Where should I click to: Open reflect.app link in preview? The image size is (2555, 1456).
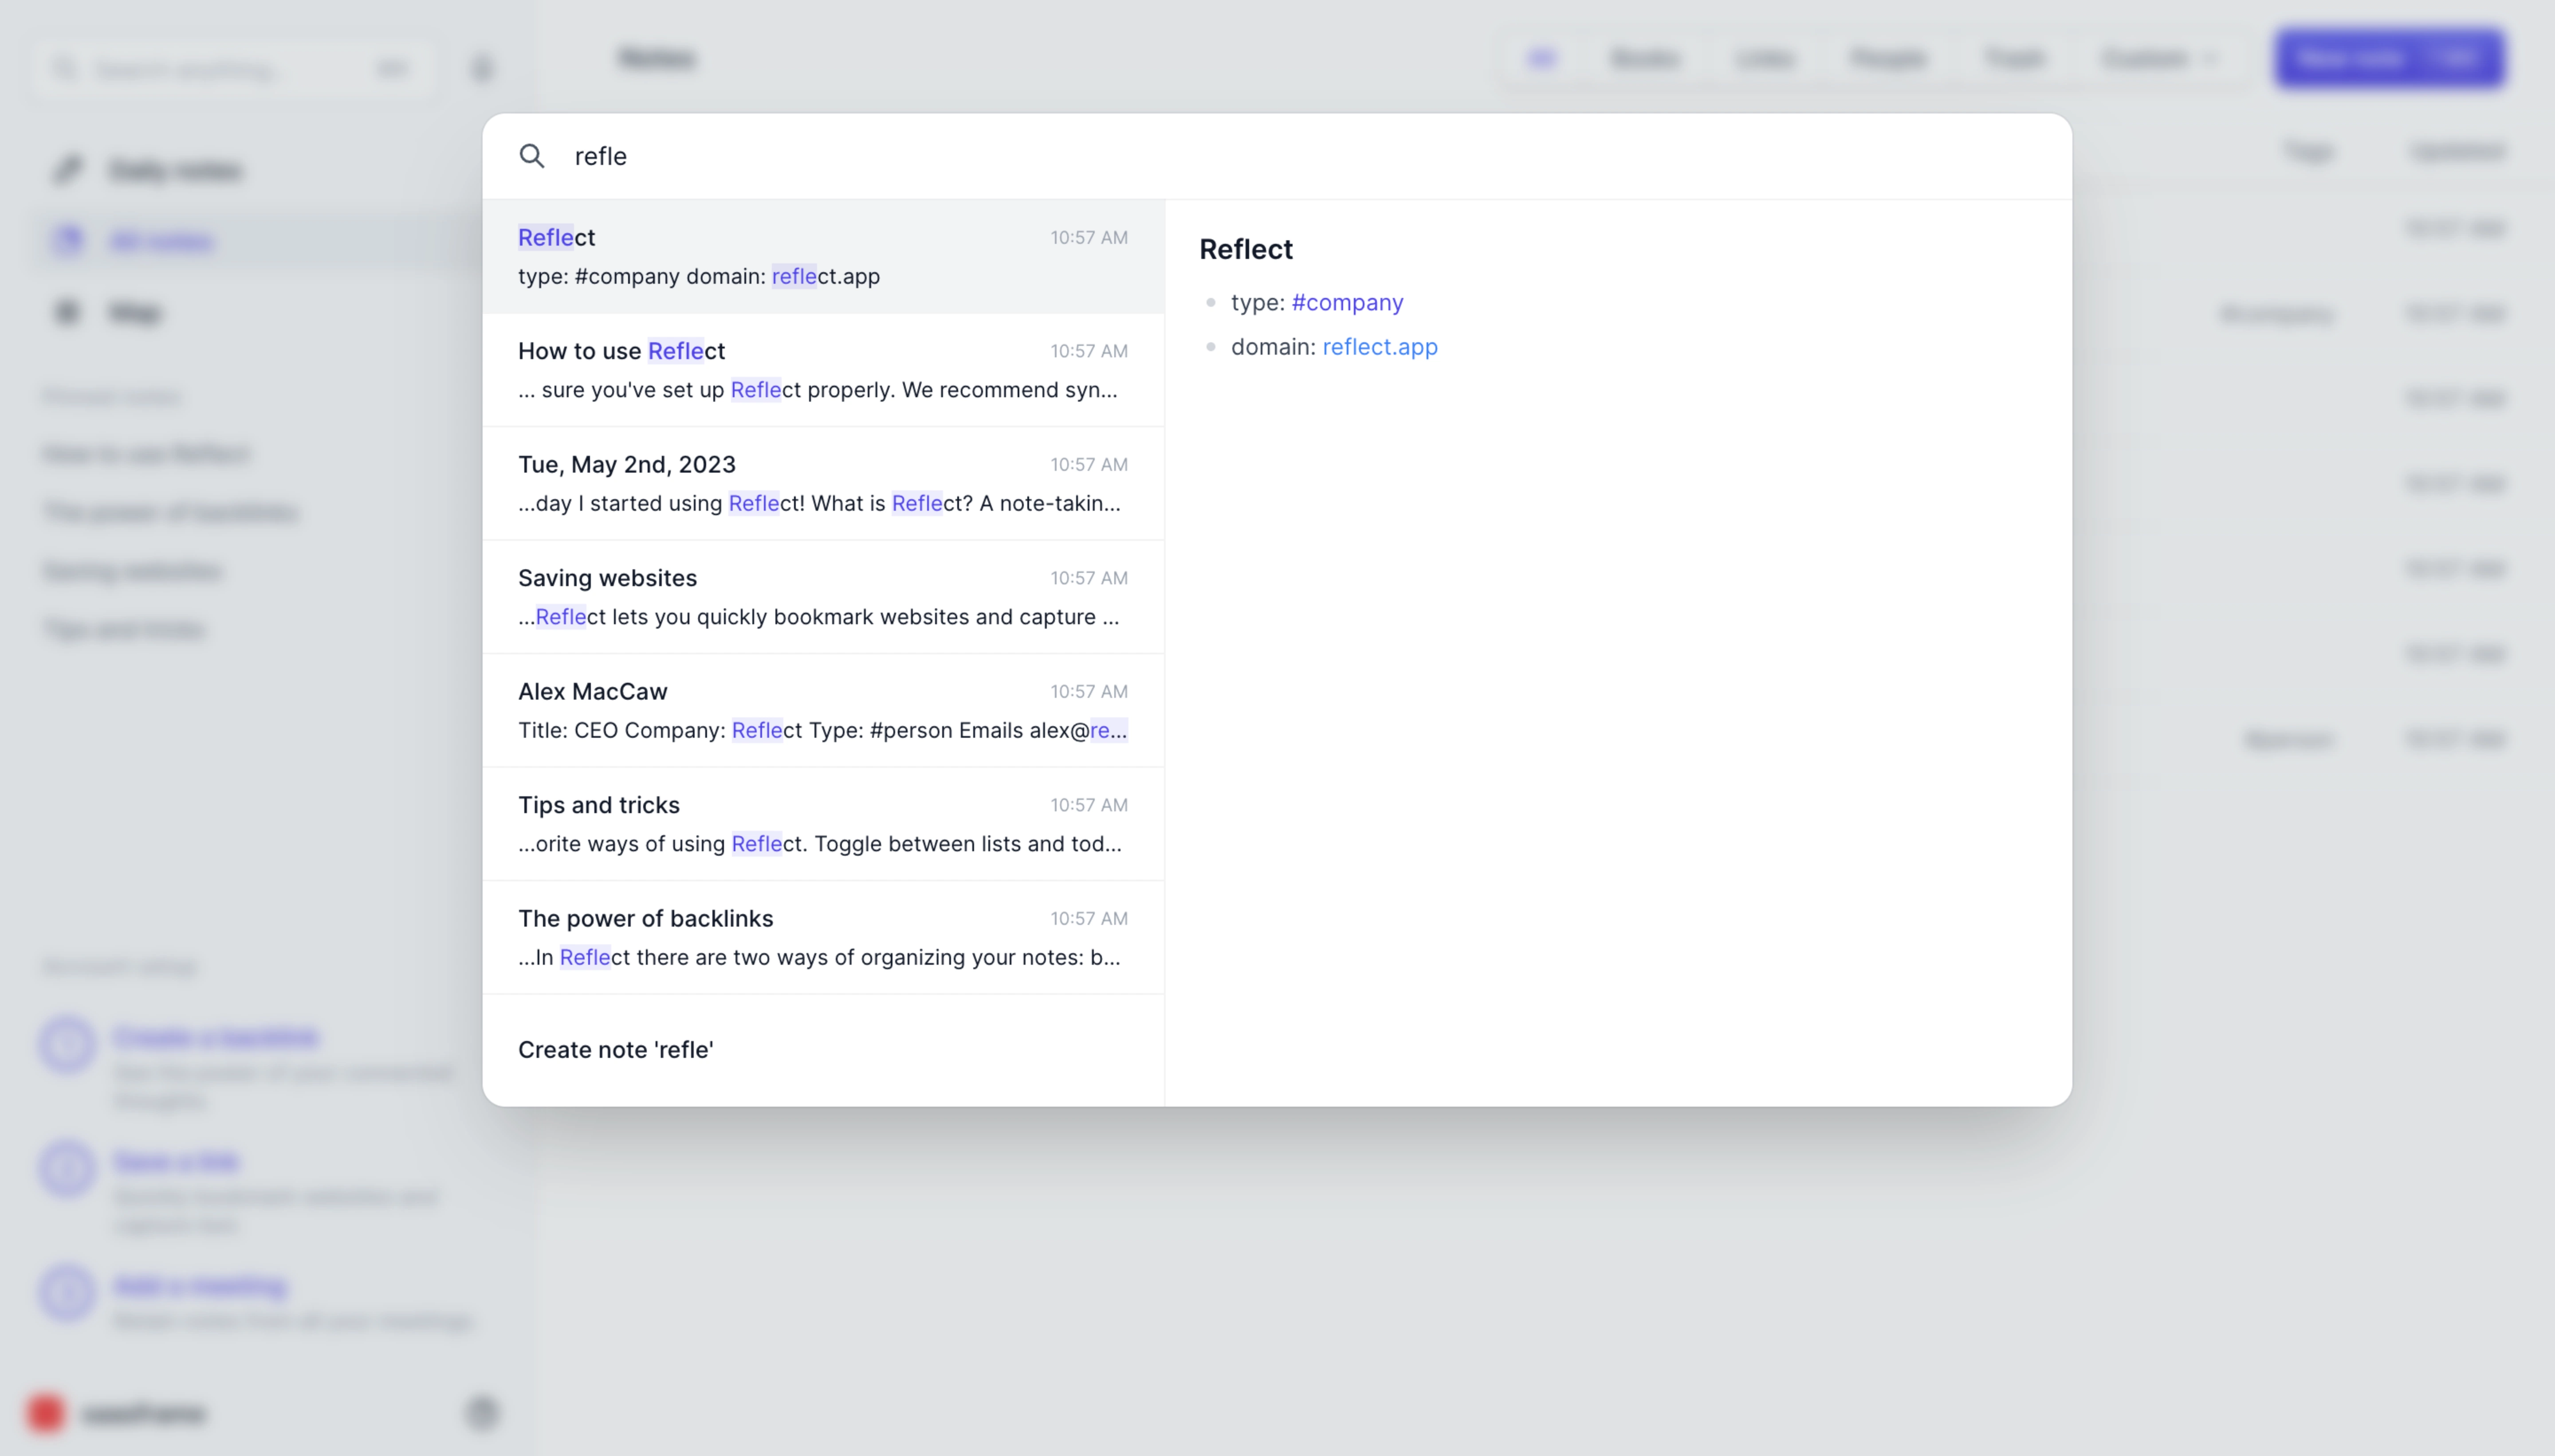1380,347
